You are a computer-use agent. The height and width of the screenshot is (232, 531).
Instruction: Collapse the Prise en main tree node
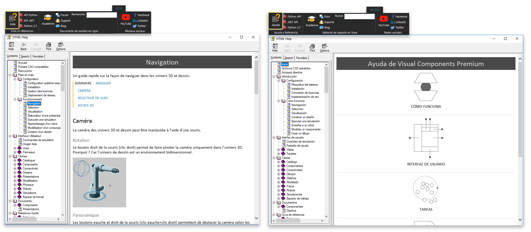coord(10,75)
